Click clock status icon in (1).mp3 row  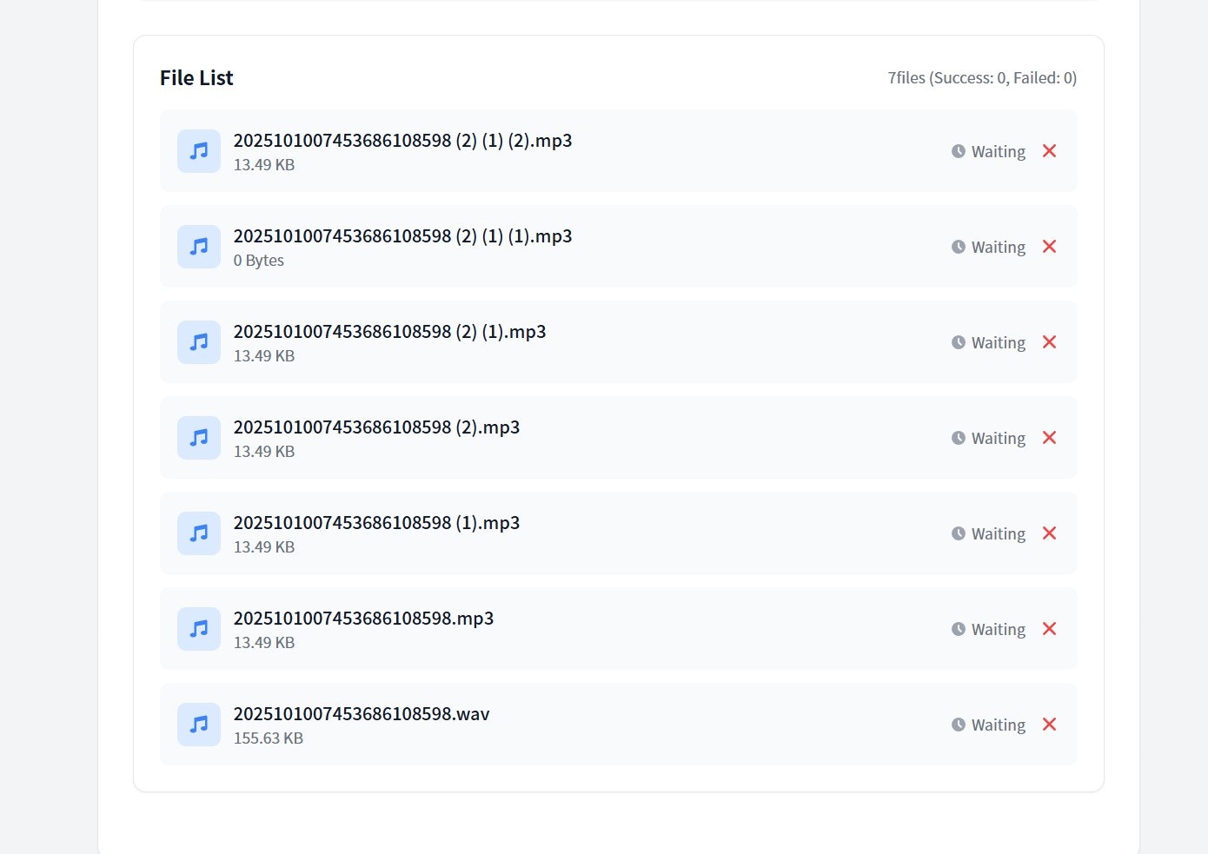click(959, 533)
